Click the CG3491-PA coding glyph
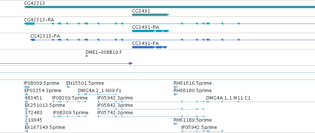This screenshot has width=315, height=133. [x=150, y=47]
